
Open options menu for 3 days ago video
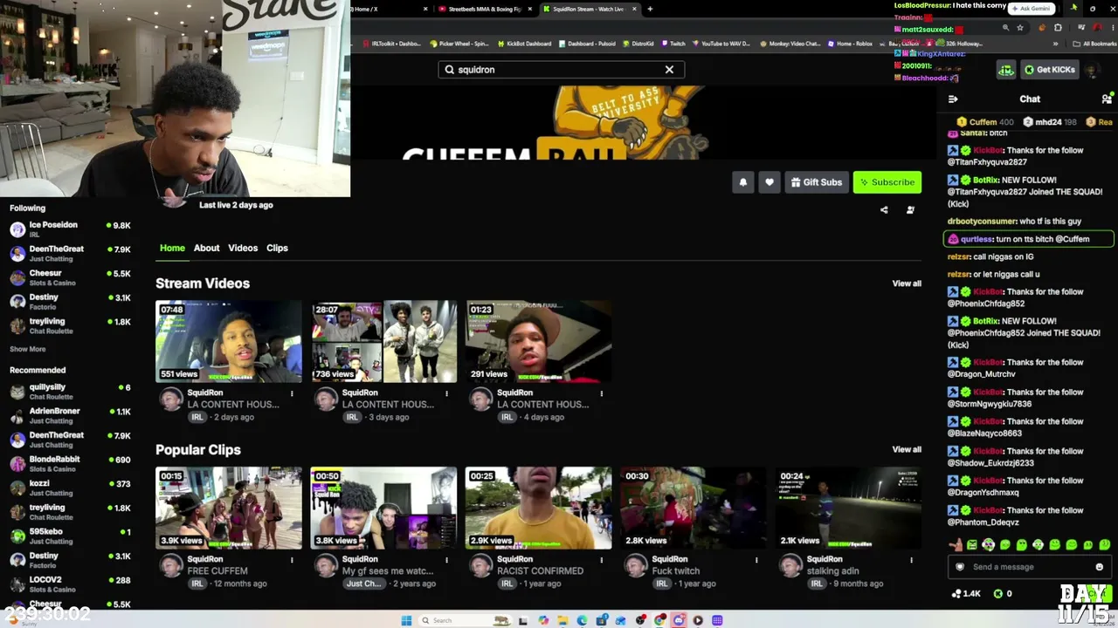[446, 393]
